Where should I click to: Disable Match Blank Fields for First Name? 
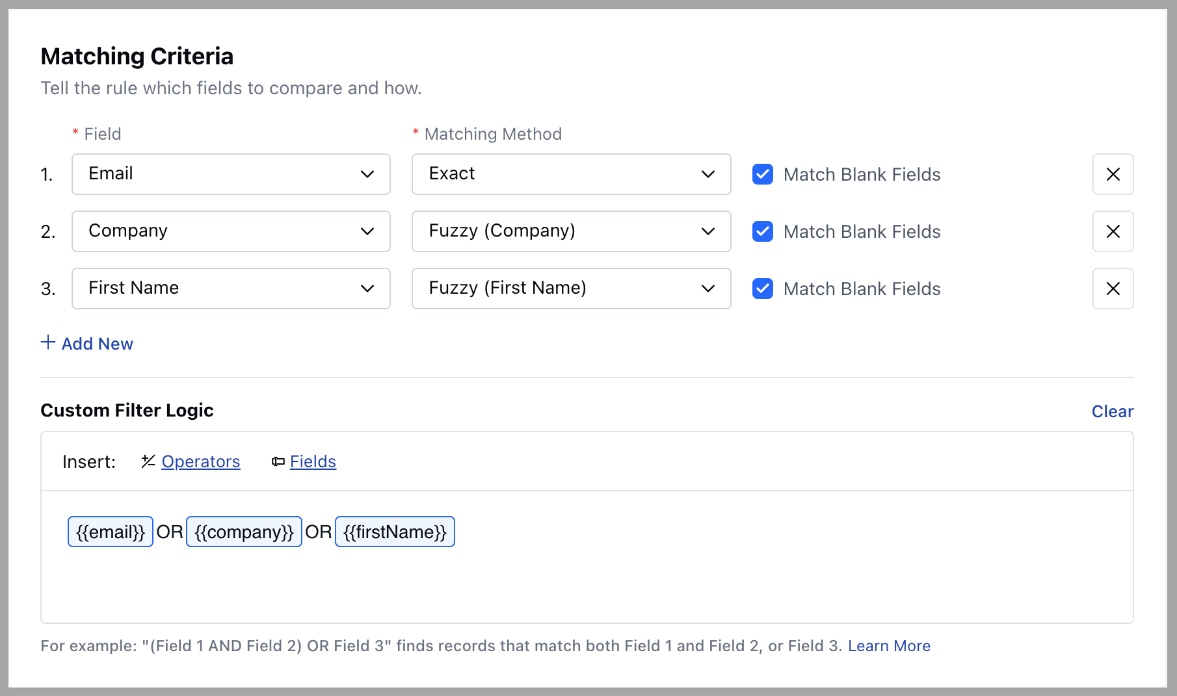tap(763, 289)
